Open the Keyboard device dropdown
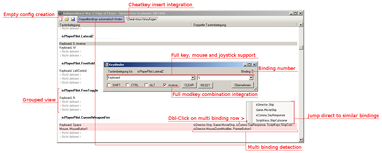The image size is (382, 153). (193, 78)
